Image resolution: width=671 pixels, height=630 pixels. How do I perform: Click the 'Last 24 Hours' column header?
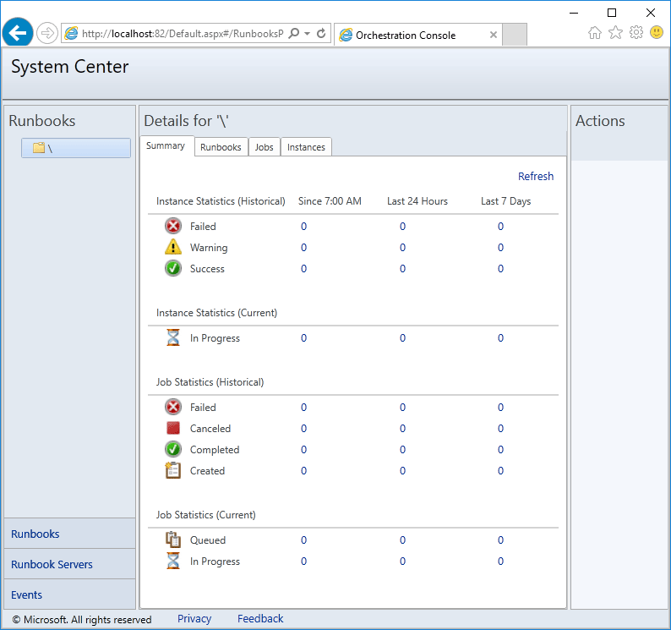click(x=417, y=201)
